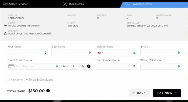
Task: Click the step 3 circle icon
Action: pyautogui.click(x=128, y=4)
